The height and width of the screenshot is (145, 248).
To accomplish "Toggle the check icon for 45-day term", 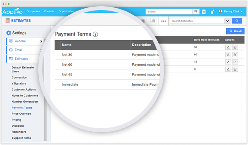I will coord(235,62).
